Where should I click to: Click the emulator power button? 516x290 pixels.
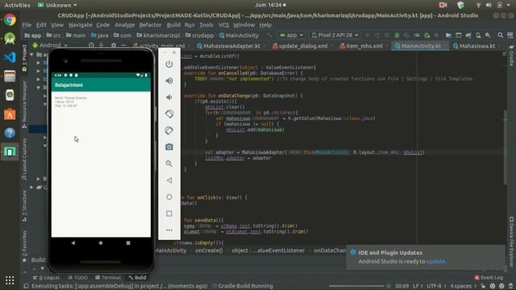click(x=169, y=64)
